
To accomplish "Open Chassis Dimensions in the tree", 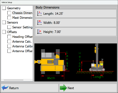I will pos(22,13).
